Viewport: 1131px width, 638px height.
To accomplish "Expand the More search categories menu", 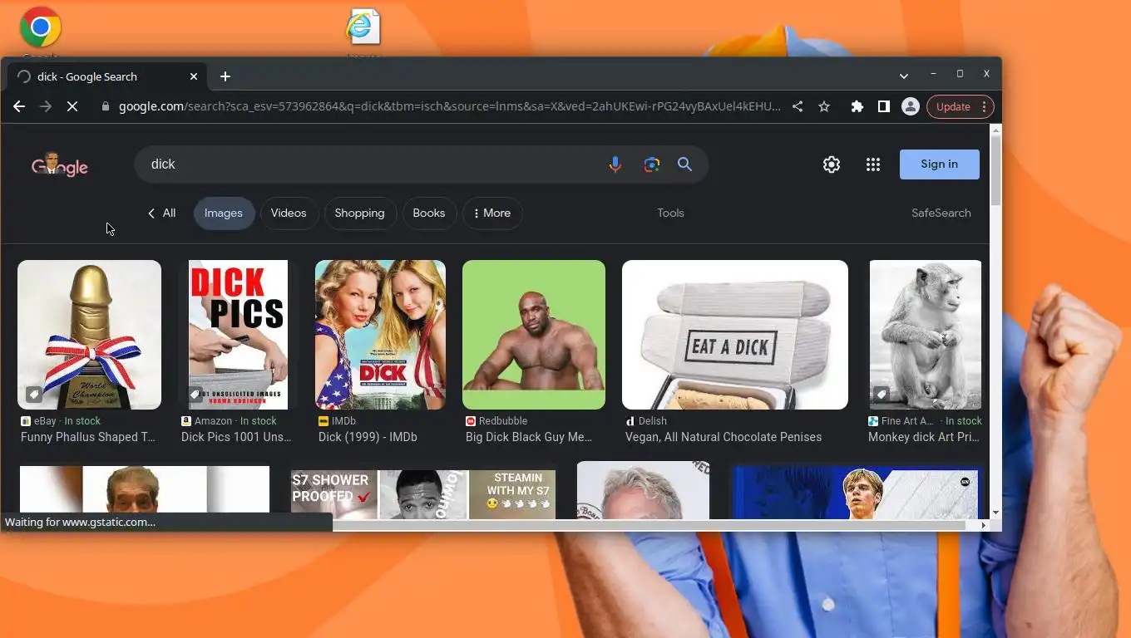I will click(492, 213).
